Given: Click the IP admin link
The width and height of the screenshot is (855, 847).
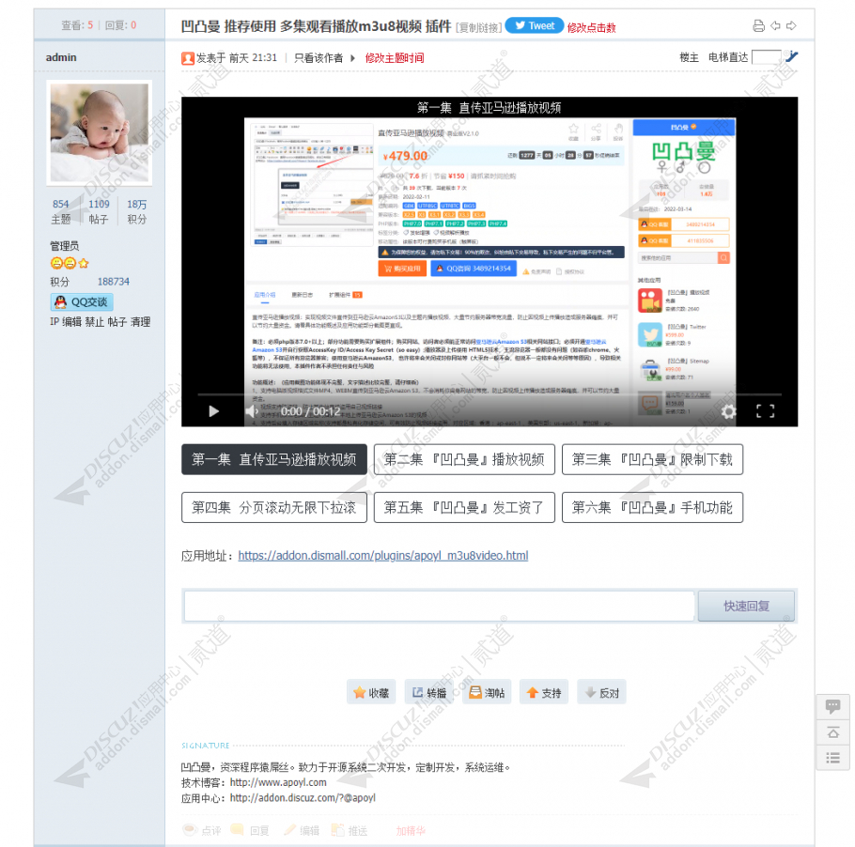Looking at the screenshot, I should click(x=54, y=321).
